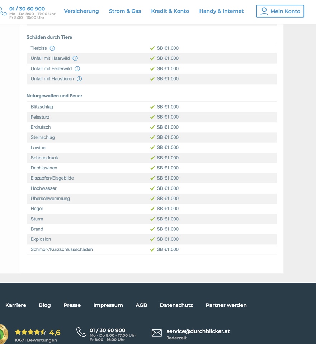Image resolution: width=316 pixels, height=344 pixels.
Task: Click the phone icon in the footer
Action: [x=81, y=332]
